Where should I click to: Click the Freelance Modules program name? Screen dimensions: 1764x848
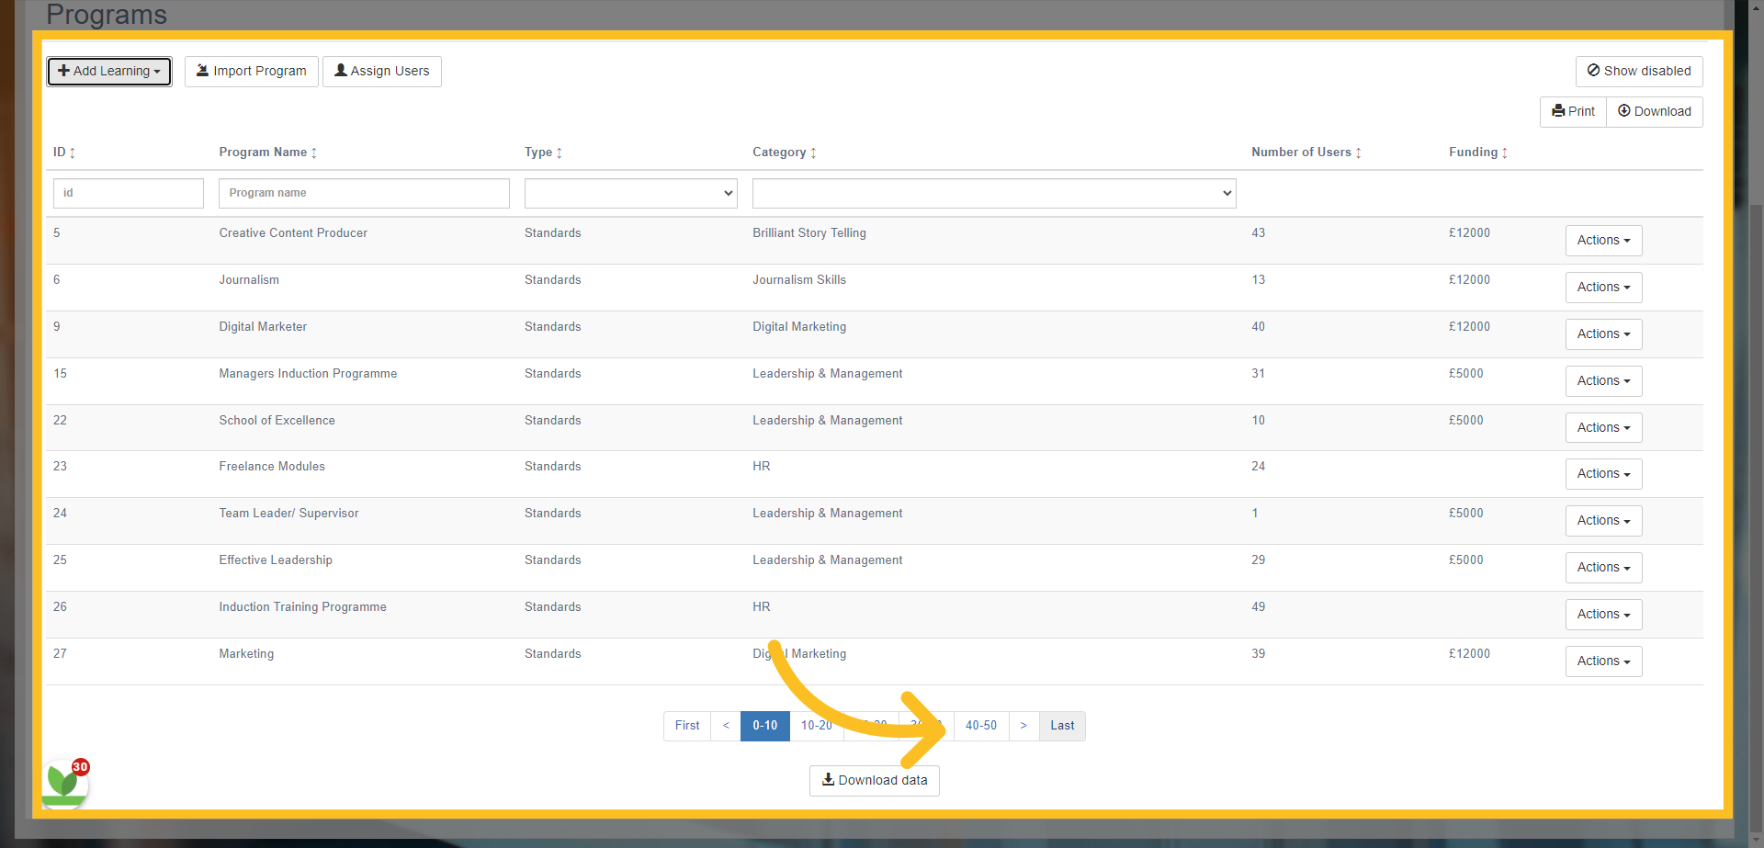(x=272, y=467)
